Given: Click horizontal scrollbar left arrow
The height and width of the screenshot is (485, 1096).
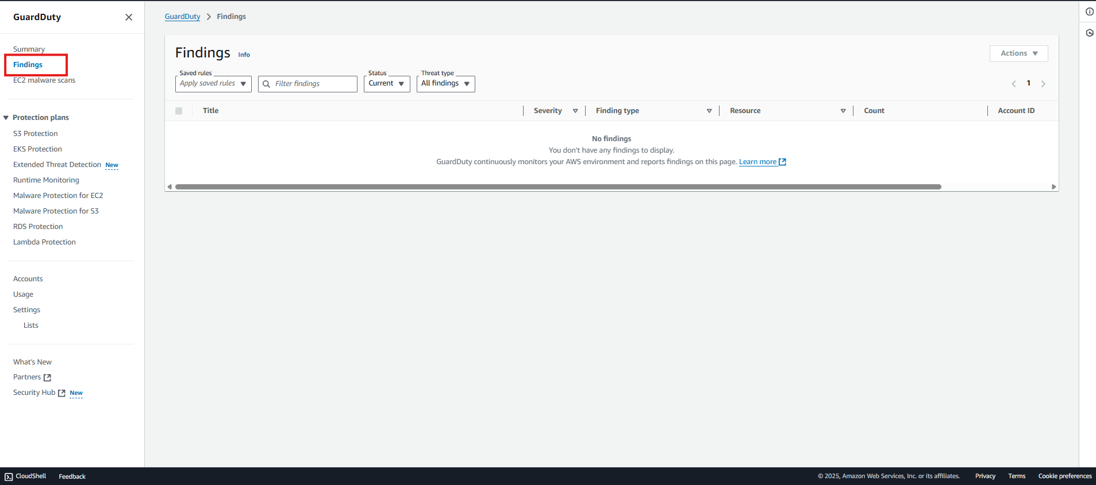Looking at the screenshot, I should point(170,187).
